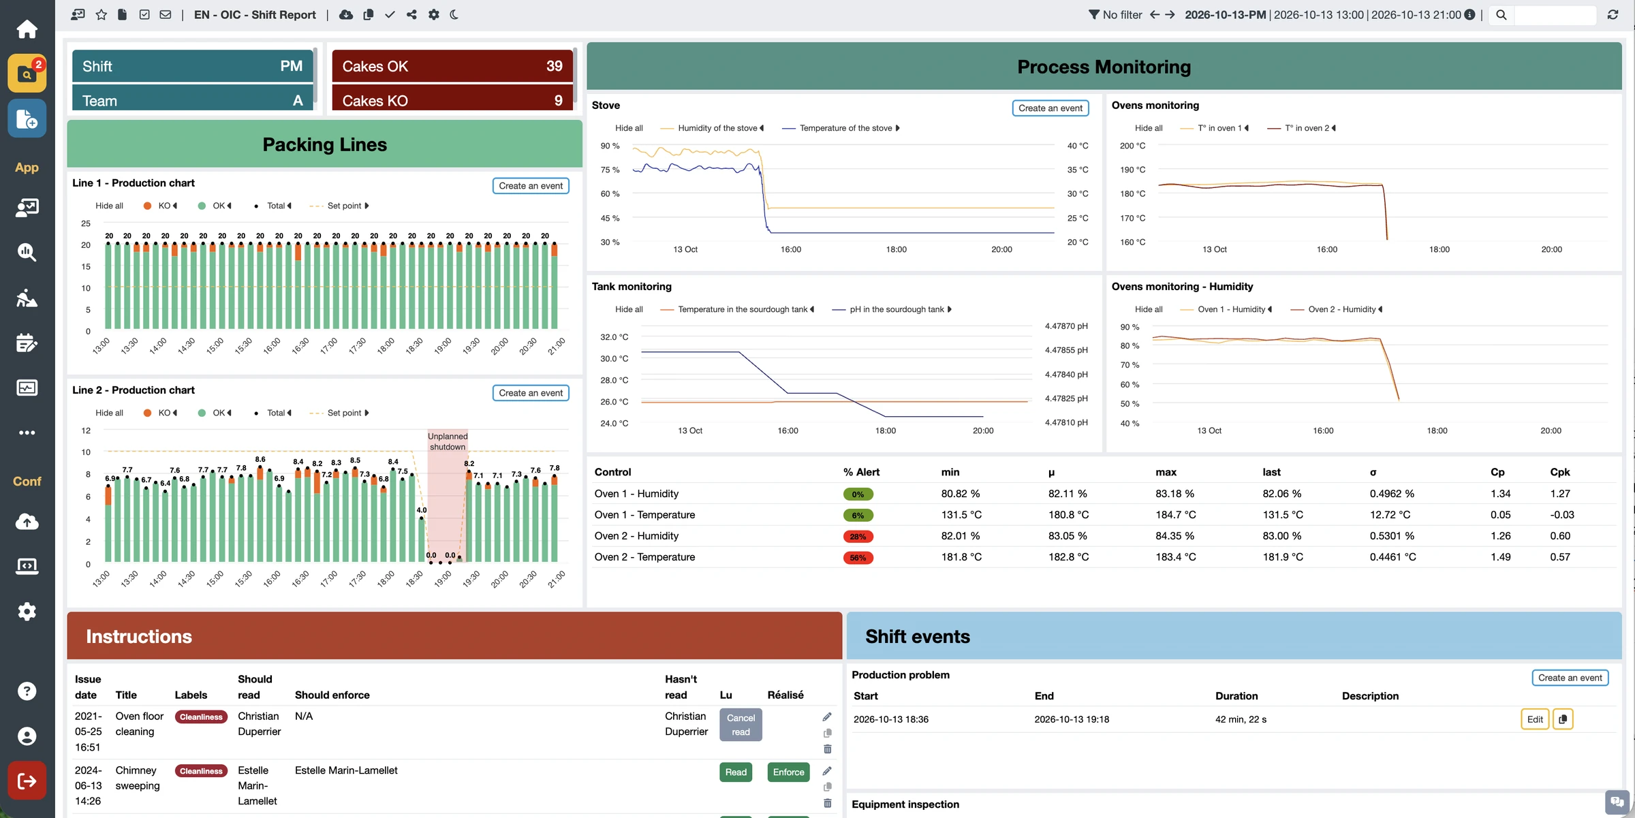Click the info icon next to date range
Screen dimensions: 1635x818
pos(1469,14)
